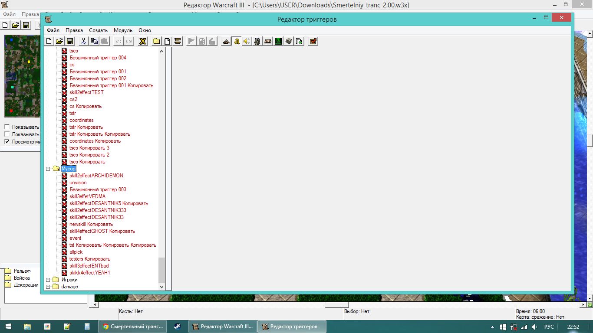Expand the damage trigger category
The width and height of the screenshot is (593, 333).
(x=48, y=287)
